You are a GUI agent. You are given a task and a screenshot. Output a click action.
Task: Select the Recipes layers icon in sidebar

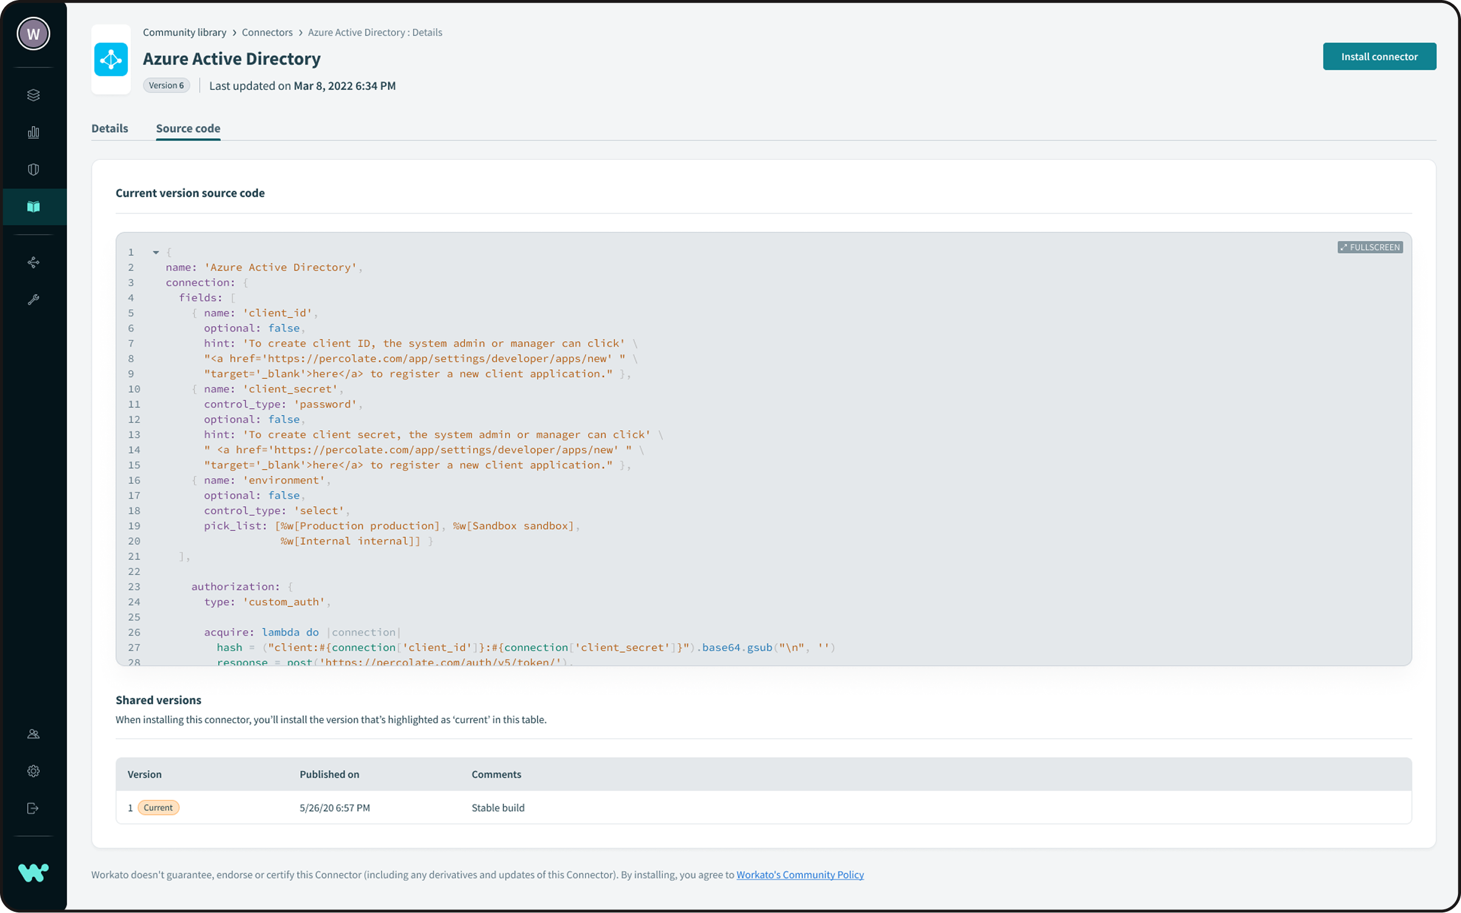click(x=33, y=95)
